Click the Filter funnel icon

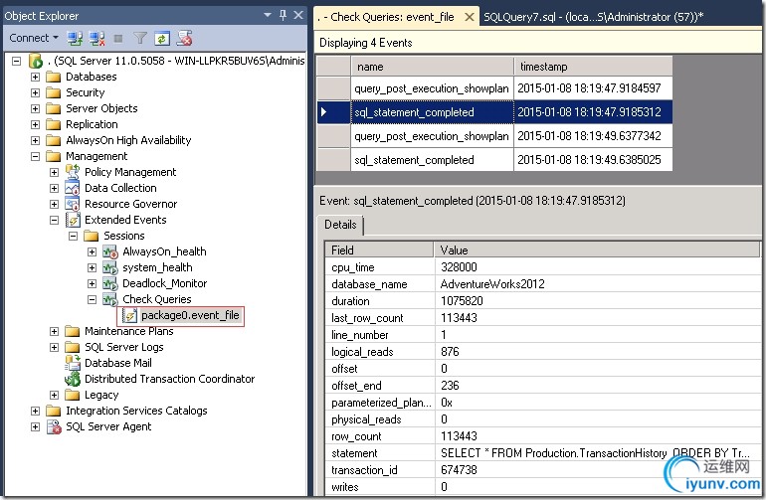(x=139, y=38)
